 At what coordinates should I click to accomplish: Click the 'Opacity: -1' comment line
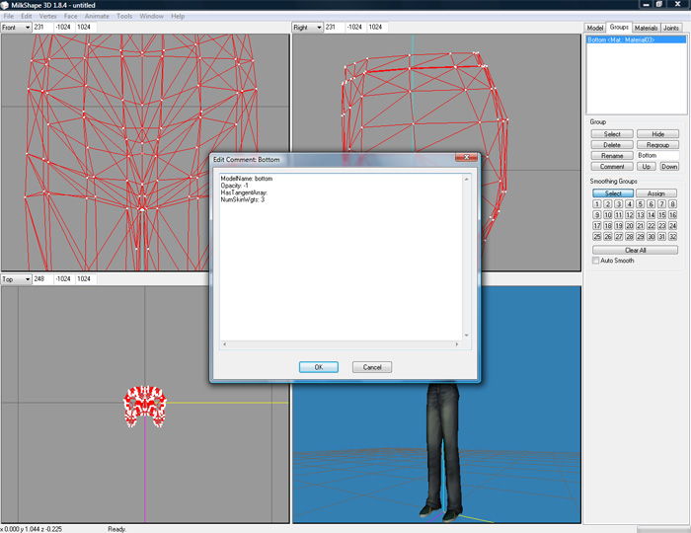point(235,186)
